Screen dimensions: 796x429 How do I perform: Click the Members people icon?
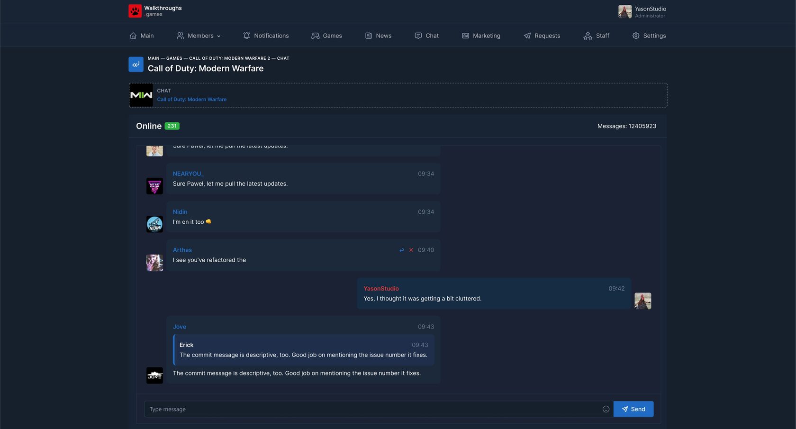pos(180,36)
